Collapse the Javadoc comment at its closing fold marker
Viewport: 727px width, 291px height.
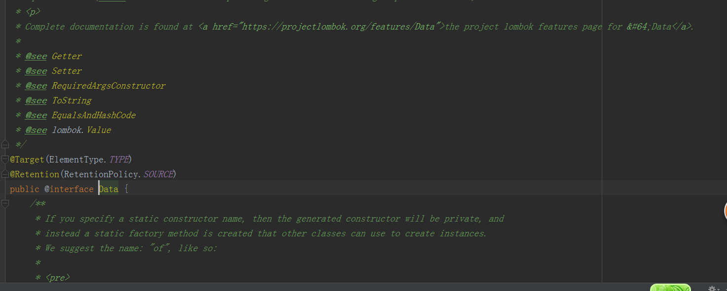tap(5, 145)
